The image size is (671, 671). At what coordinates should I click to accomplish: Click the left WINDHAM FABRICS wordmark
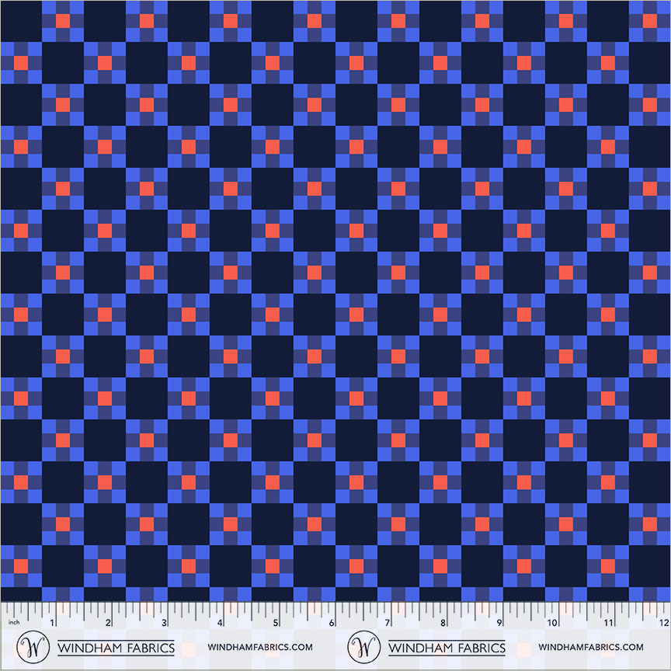[116, 647]
